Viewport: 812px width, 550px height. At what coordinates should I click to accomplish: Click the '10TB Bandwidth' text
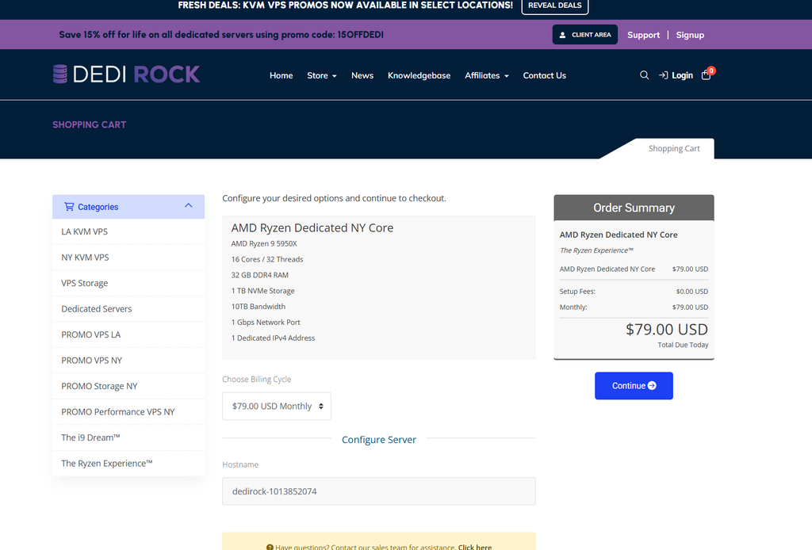point(259,306)
